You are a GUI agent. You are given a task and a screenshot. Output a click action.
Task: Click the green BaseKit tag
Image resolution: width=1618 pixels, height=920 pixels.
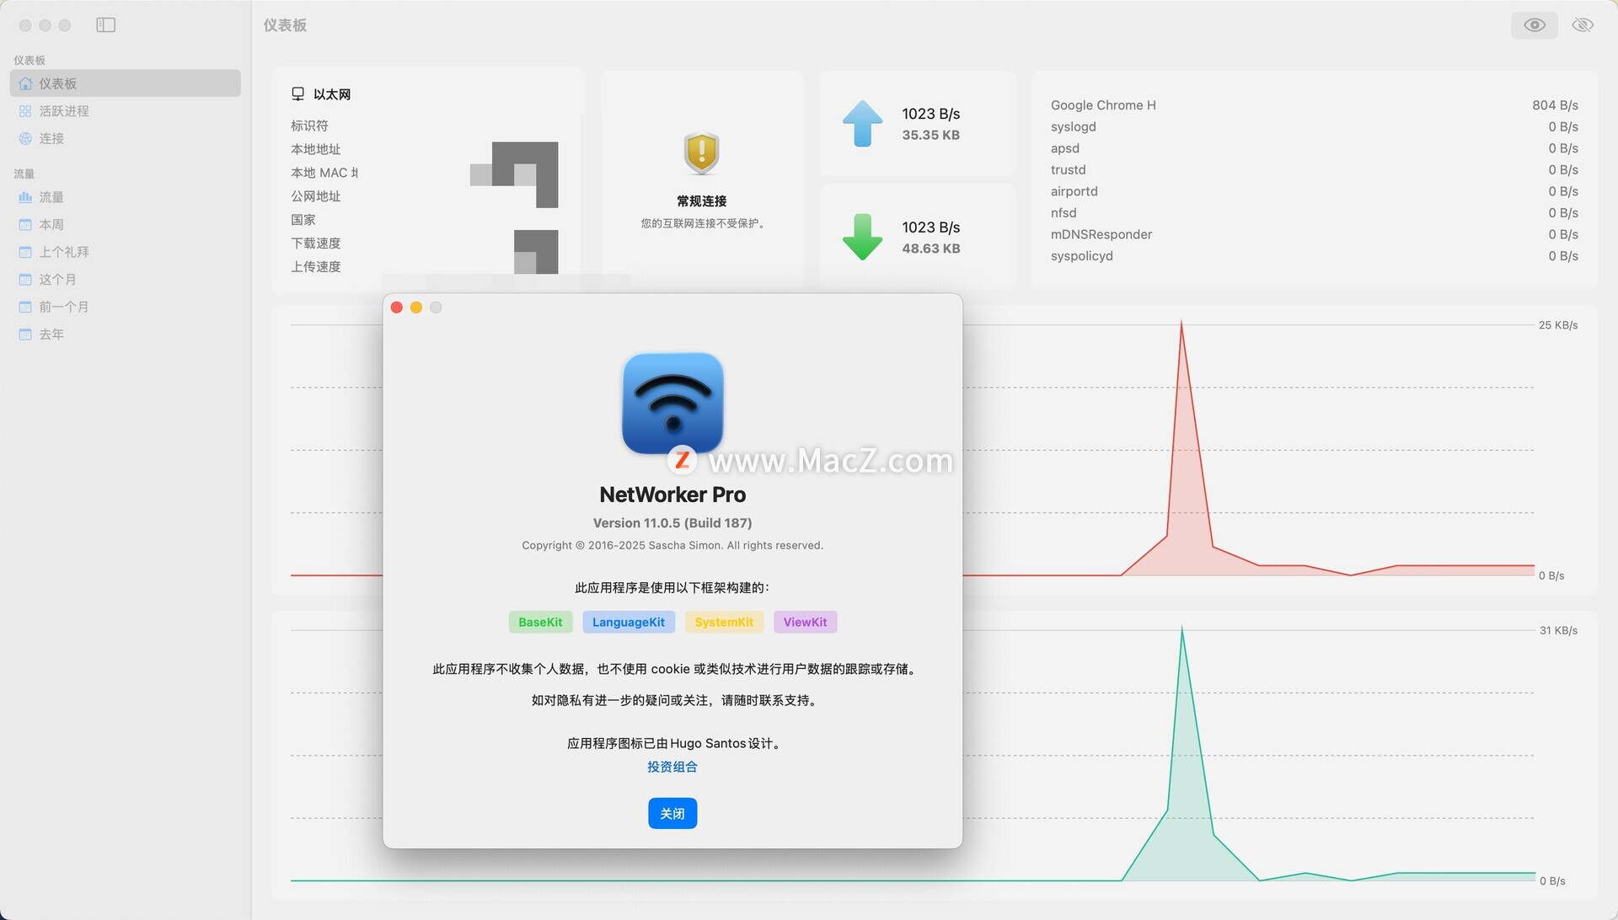tap(540, 623)
